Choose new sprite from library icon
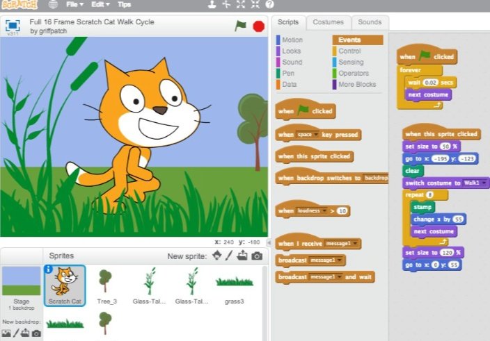The width and height of the screenshot is (490, 341). pos(217,256)
